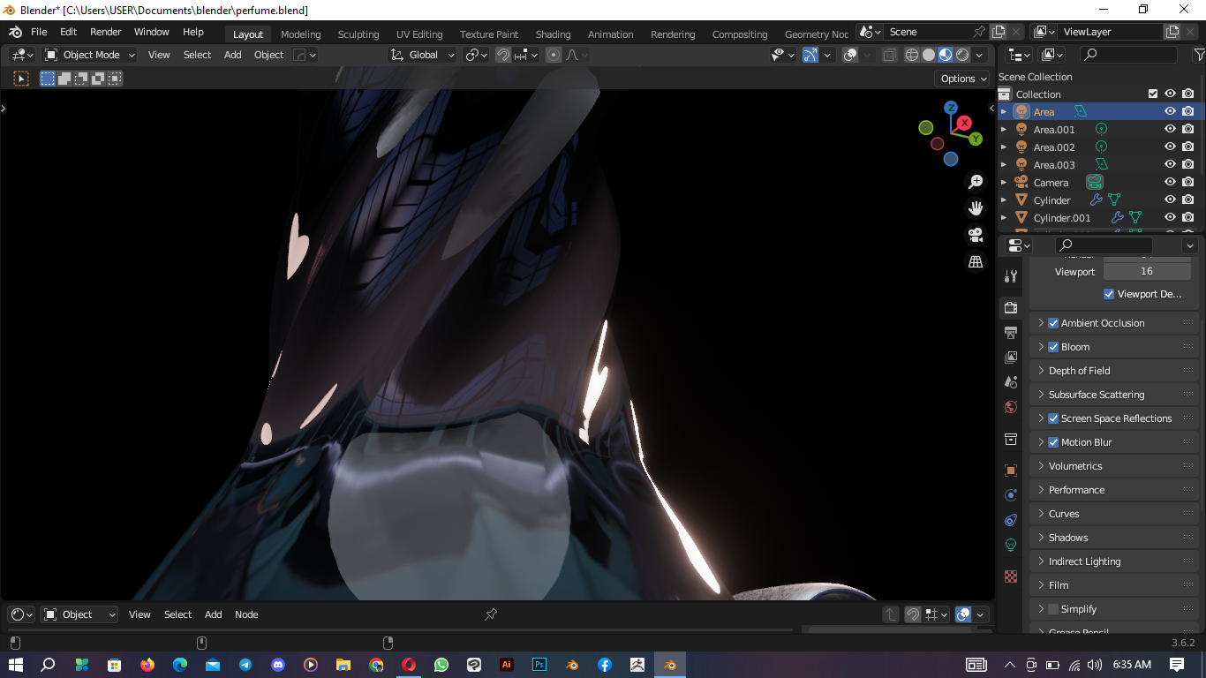The width and height of the screenshot is (1206, 678).
Task: Open the Render properties tab icon
Action: click(1011, 308)
